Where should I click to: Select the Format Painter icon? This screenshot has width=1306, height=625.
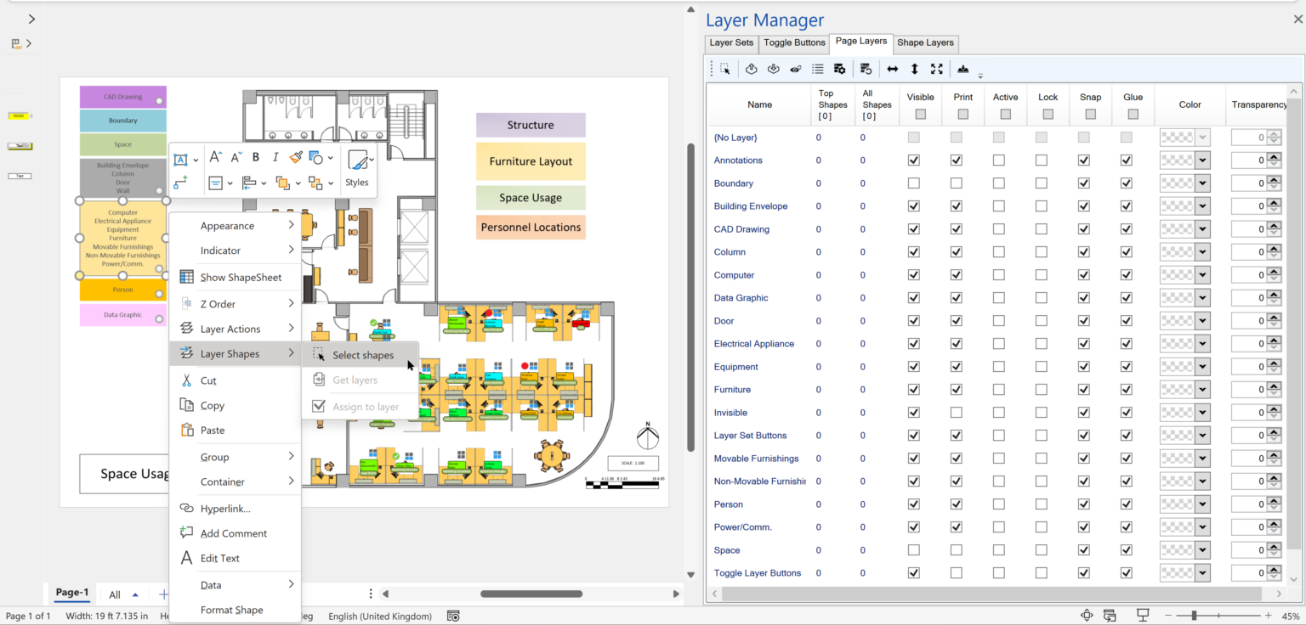pos(294,157)
